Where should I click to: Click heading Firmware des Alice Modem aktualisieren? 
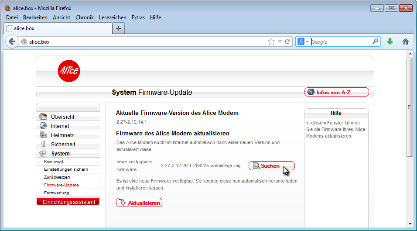[x=173, y=133]
